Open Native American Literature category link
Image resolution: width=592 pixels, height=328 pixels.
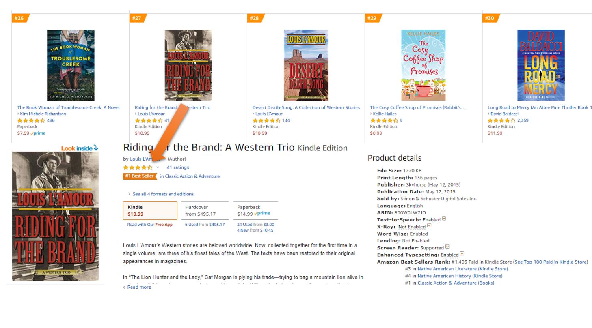tap(462, 269)
